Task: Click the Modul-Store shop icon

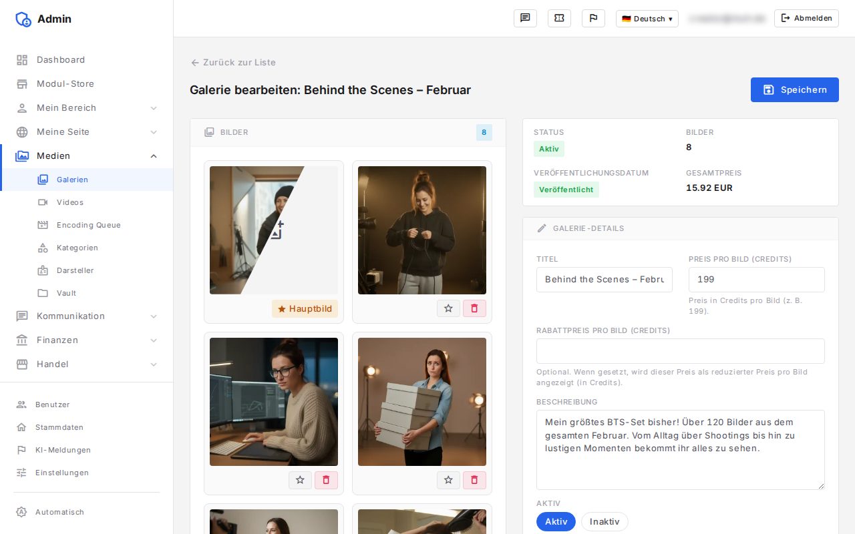Action: pos(22,84)
